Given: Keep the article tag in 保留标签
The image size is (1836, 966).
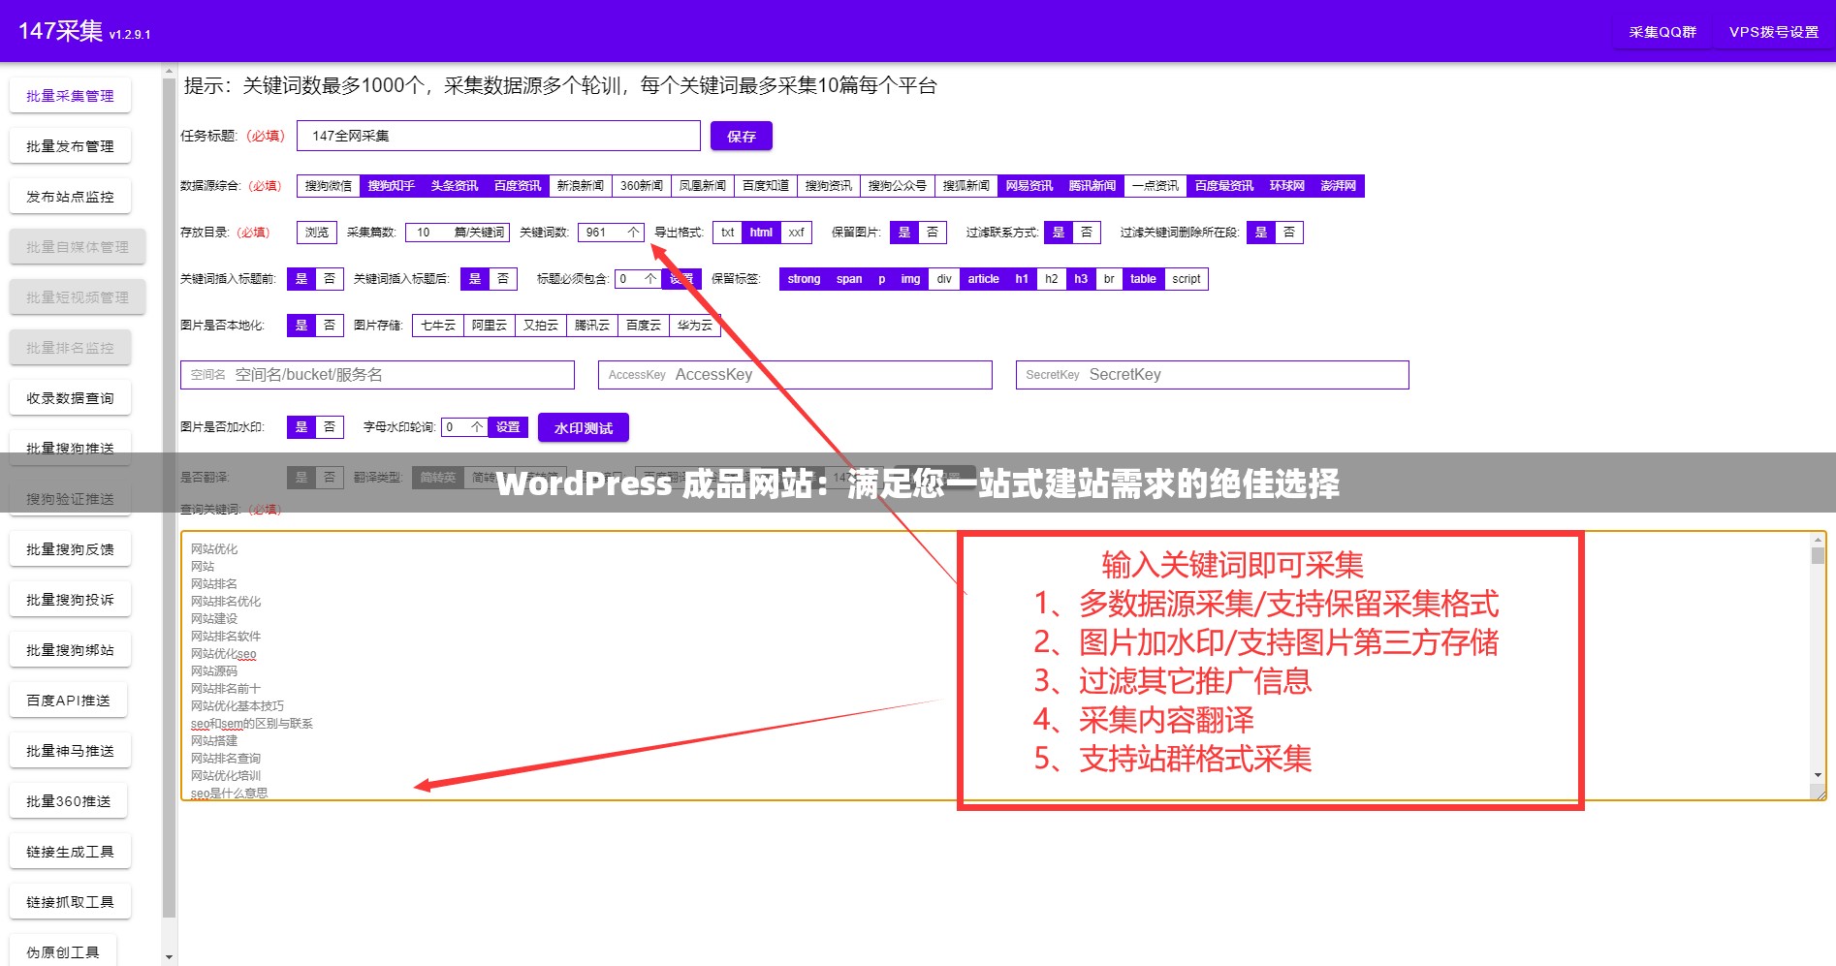Looking at the screenshot, I should click(983, 279).
